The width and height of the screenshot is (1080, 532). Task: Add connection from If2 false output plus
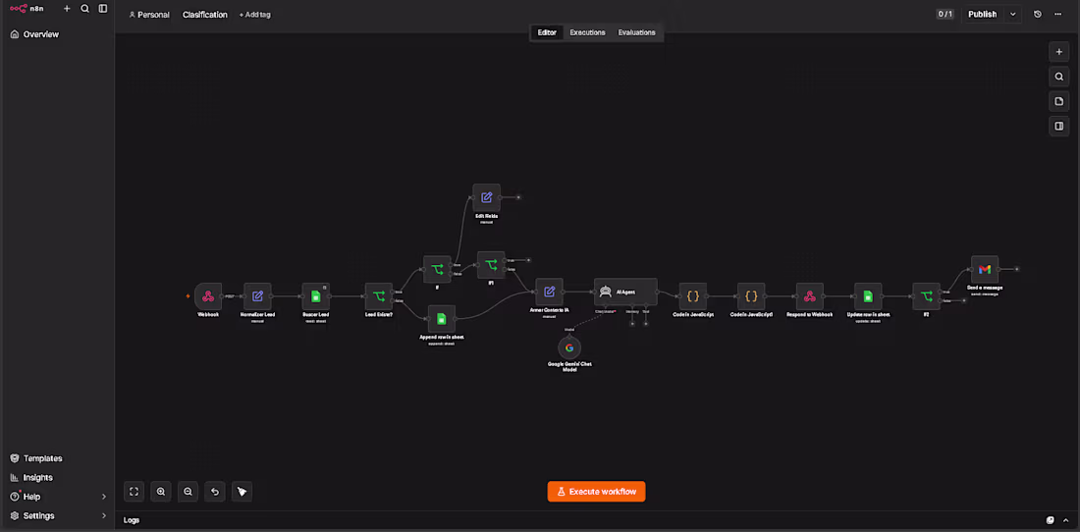click(963, 300)
